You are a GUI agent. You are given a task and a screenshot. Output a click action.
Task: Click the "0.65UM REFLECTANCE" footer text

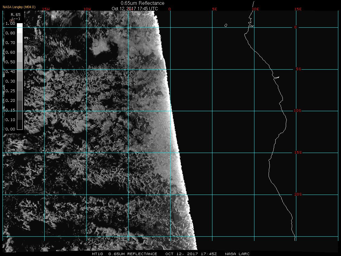133,254
